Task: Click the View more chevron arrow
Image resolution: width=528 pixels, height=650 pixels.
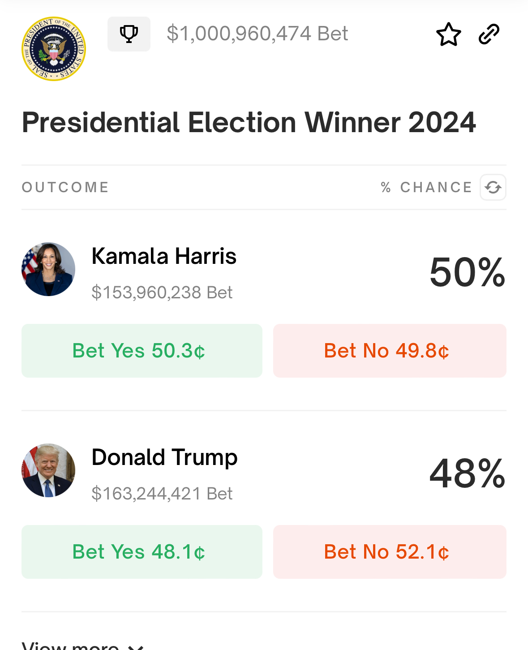Action: (x=136, y=647)
